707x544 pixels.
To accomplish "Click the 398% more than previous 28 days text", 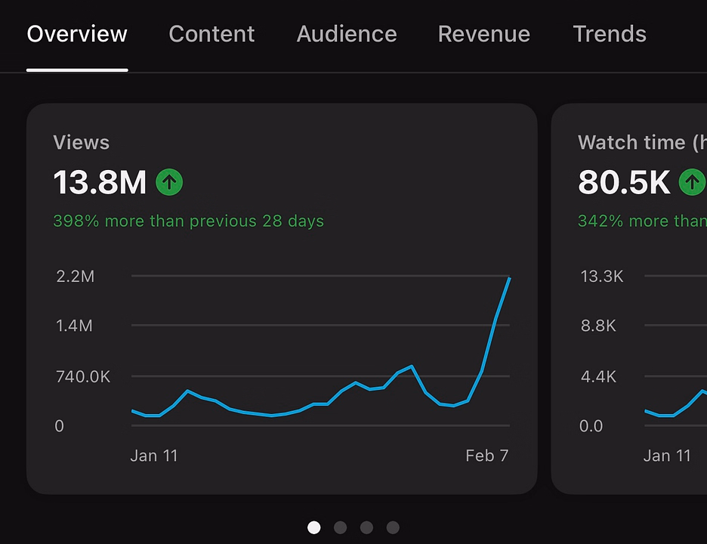I will (x=189, y=221).
